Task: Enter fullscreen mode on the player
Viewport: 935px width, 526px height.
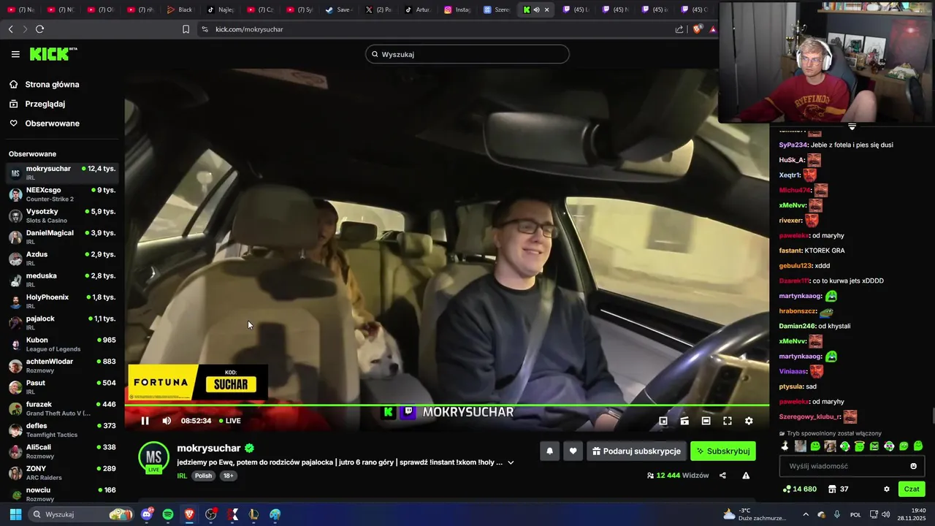Action: (x=728, y=421)
